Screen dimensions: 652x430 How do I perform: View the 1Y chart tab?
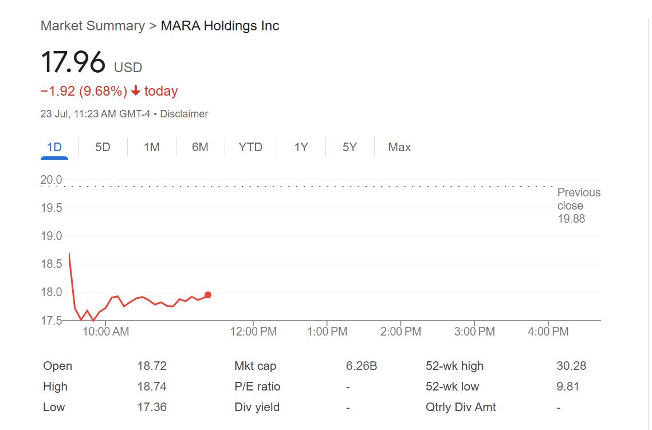301,147
